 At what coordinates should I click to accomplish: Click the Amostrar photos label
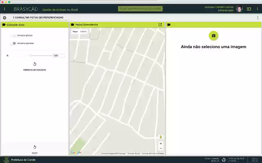(x=25, y=35)
